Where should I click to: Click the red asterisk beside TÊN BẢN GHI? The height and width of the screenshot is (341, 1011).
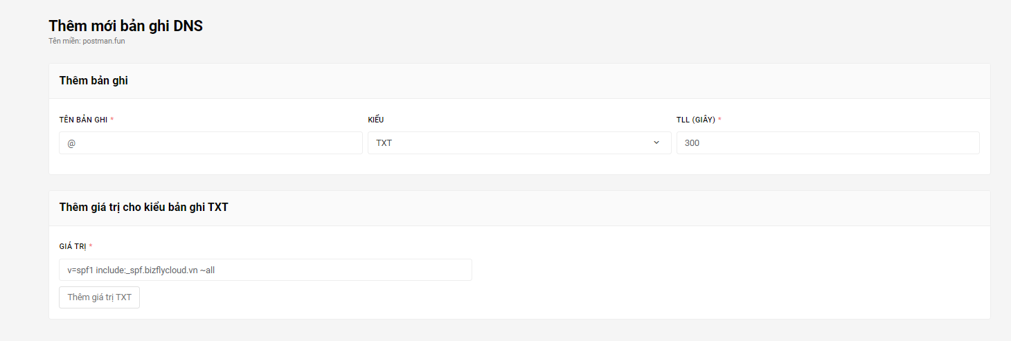112,119
